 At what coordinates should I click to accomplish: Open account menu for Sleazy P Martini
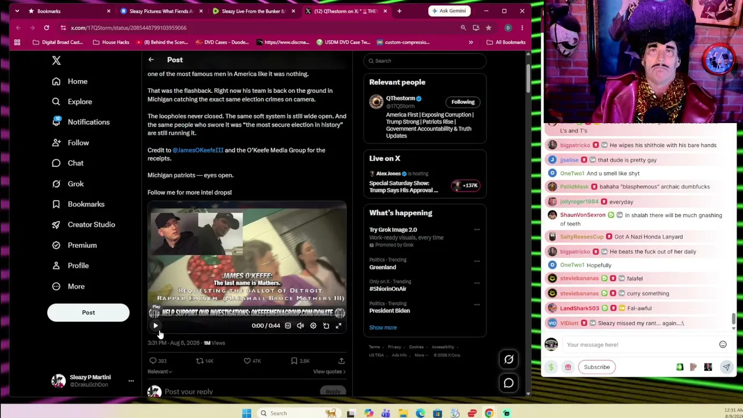point(93,381)
